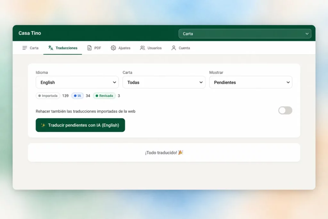Image resolution: width=328 pixels, height=219 pixels.
Task: Click the Rehacer también las traducciones text
Action: 85,111
